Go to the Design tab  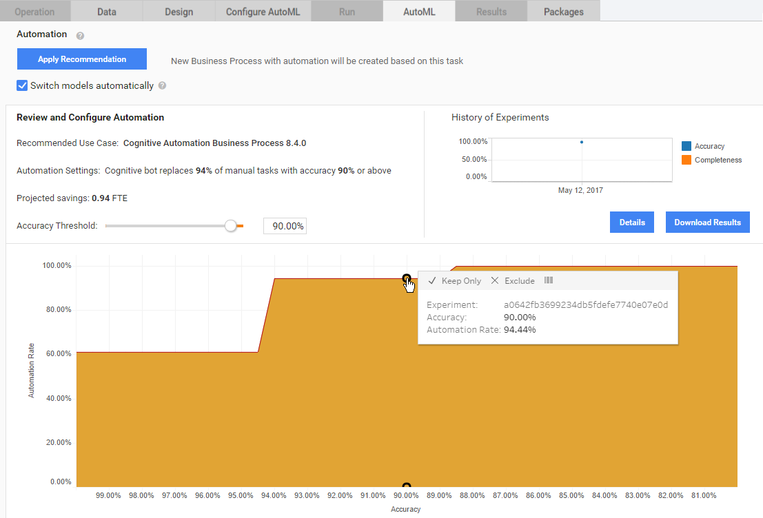(179, 12)
